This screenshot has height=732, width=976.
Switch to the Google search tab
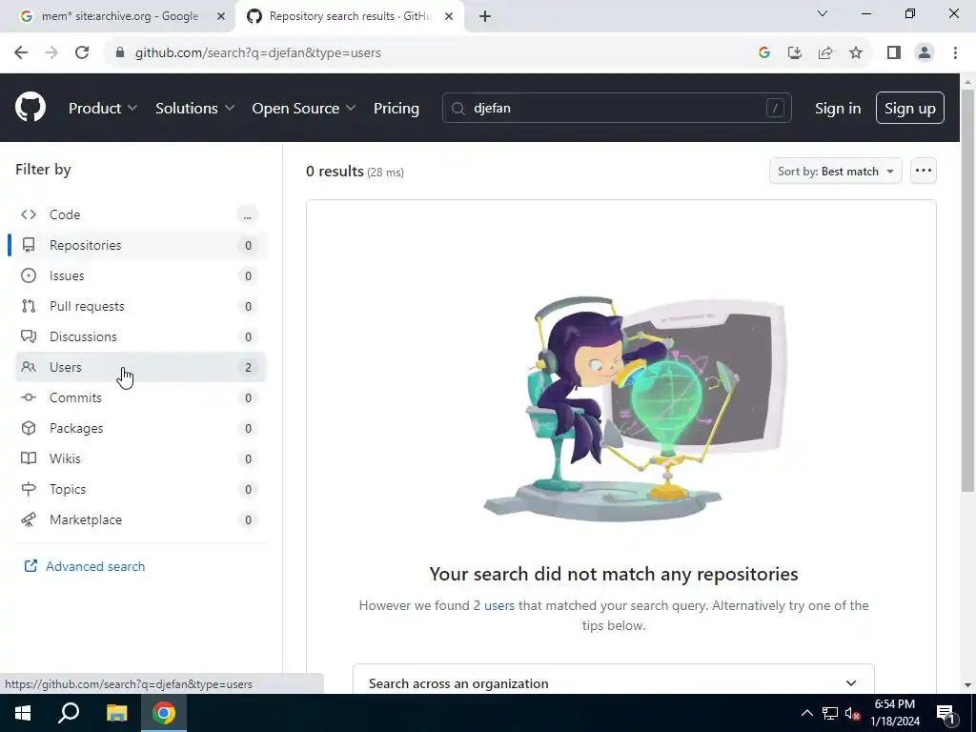(x=118, y=16)
